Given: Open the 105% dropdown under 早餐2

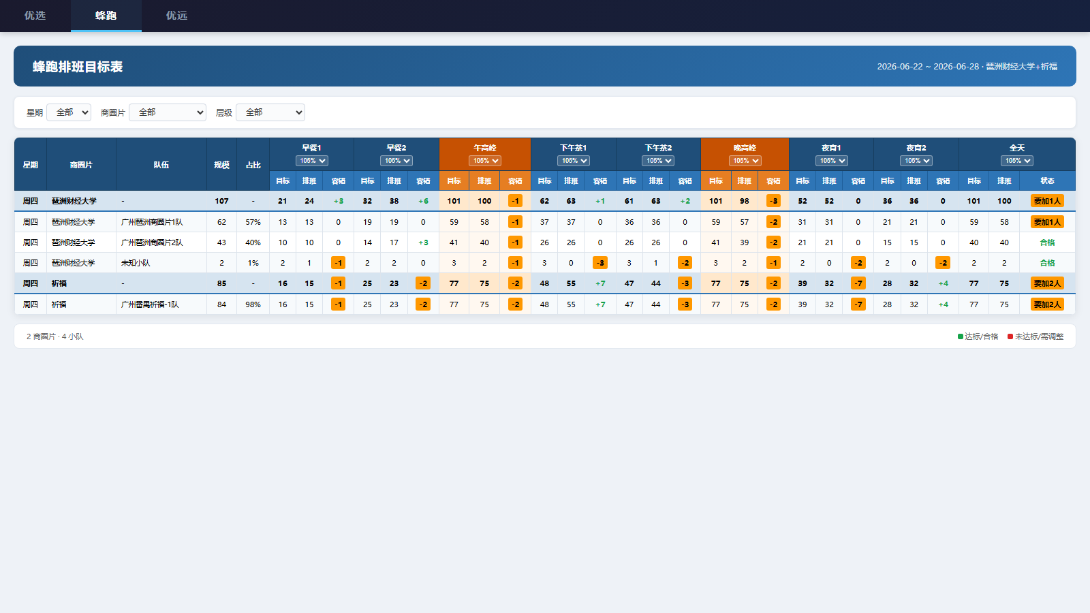Looking at the screenshot, I should point(396,161).
